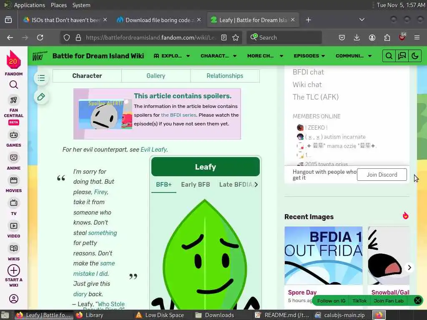The height and width of the screenshot is (320, 427).
Task: Click the Pocket save icon
Action: pos(342,37)
